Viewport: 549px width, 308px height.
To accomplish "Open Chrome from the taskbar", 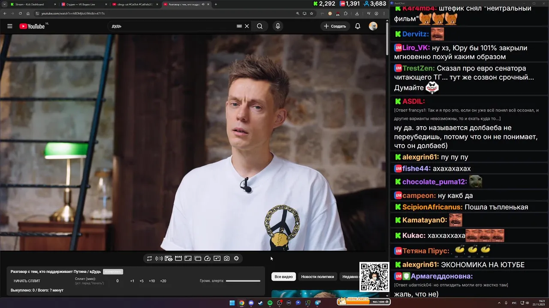I will pos(241,303).
